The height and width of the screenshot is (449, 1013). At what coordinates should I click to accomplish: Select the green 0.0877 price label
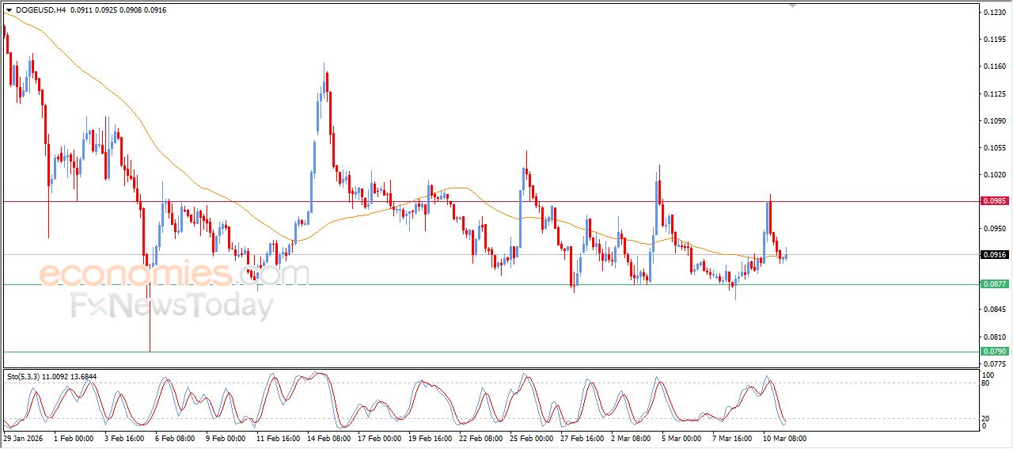[x=994, y=284]
